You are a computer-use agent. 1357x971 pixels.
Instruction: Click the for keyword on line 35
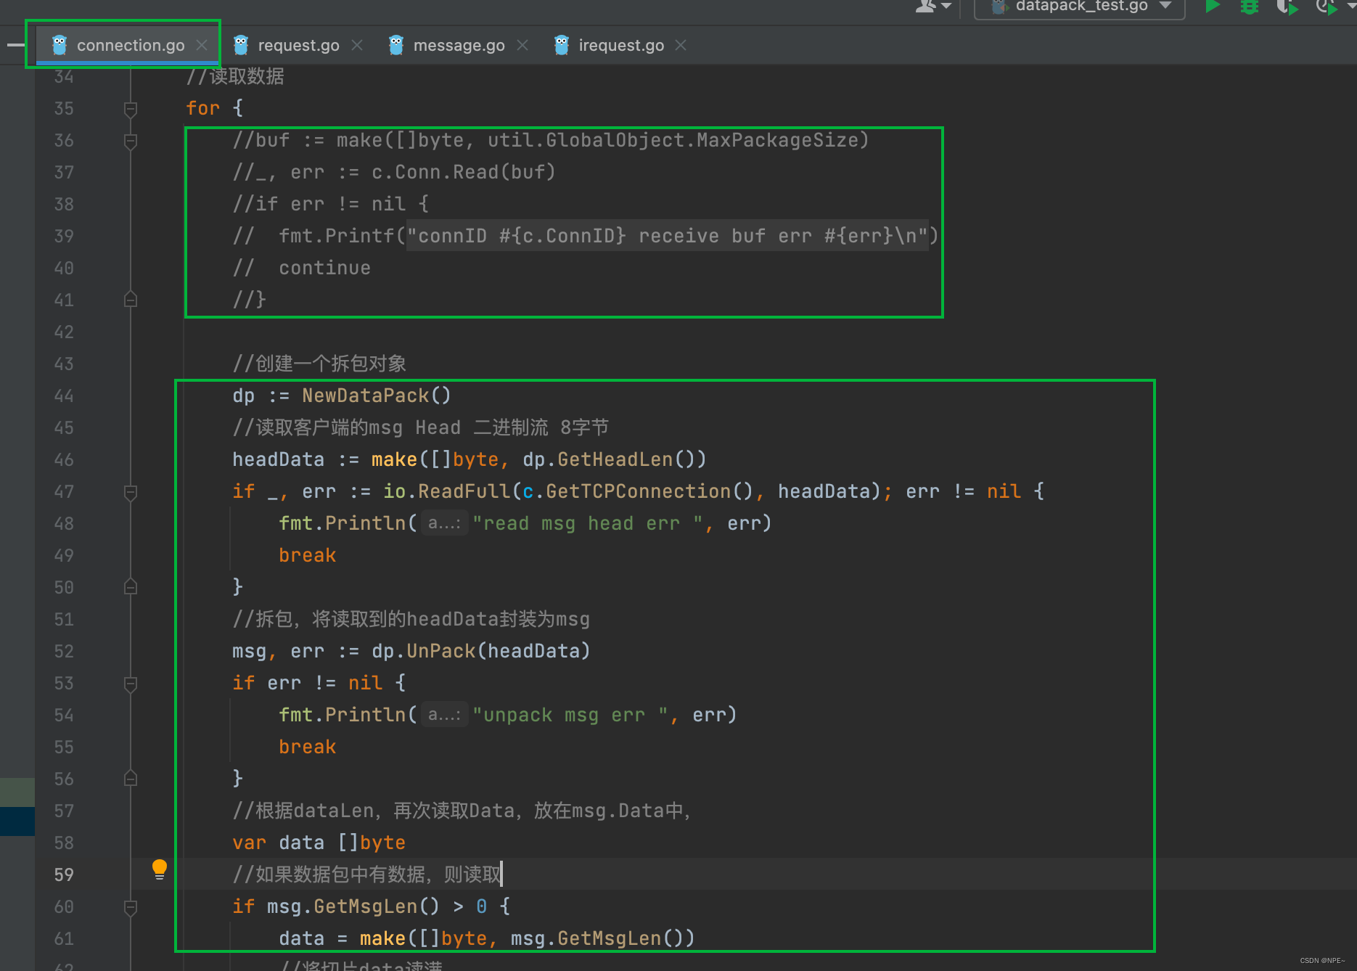coord(202,108)
